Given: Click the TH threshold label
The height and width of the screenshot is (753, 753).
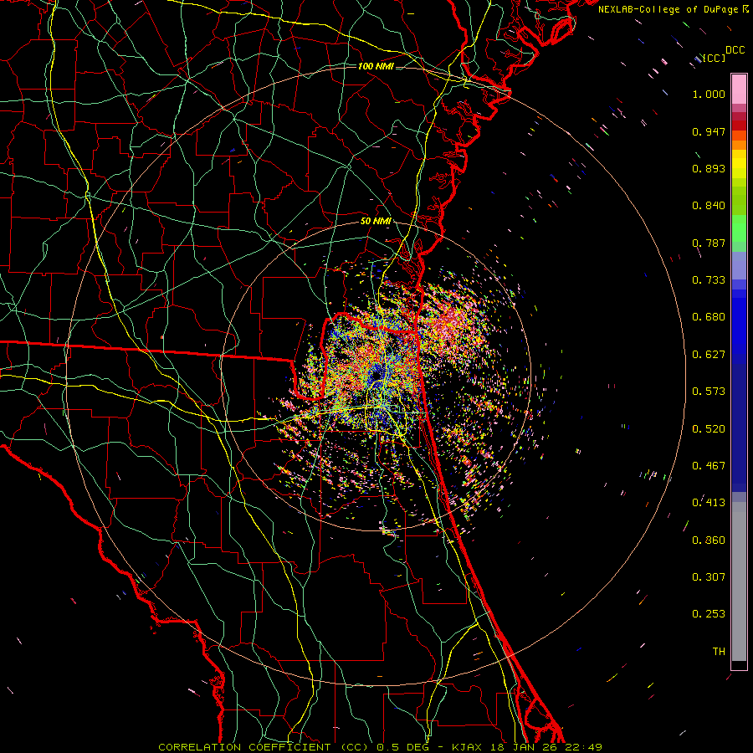Looking at the screenshot, I should click(x=719, y=652).
